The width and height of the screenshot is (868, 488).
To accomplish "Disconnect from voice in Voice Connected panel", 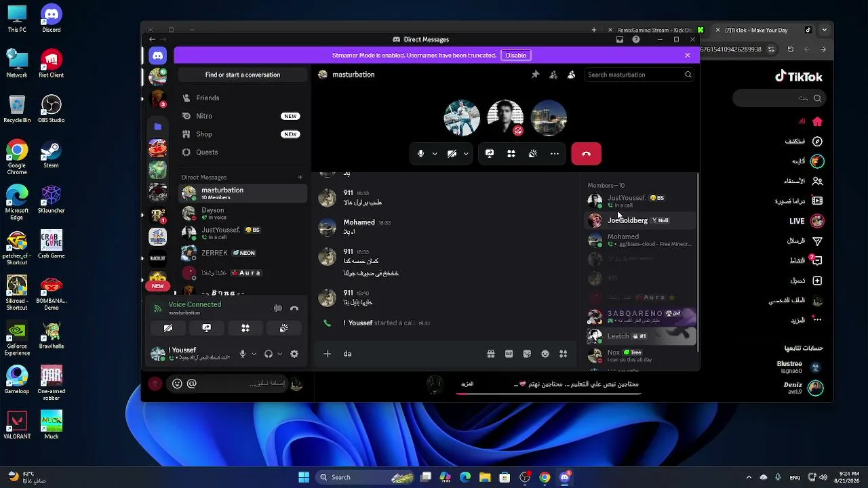I will tap(294, 308).
